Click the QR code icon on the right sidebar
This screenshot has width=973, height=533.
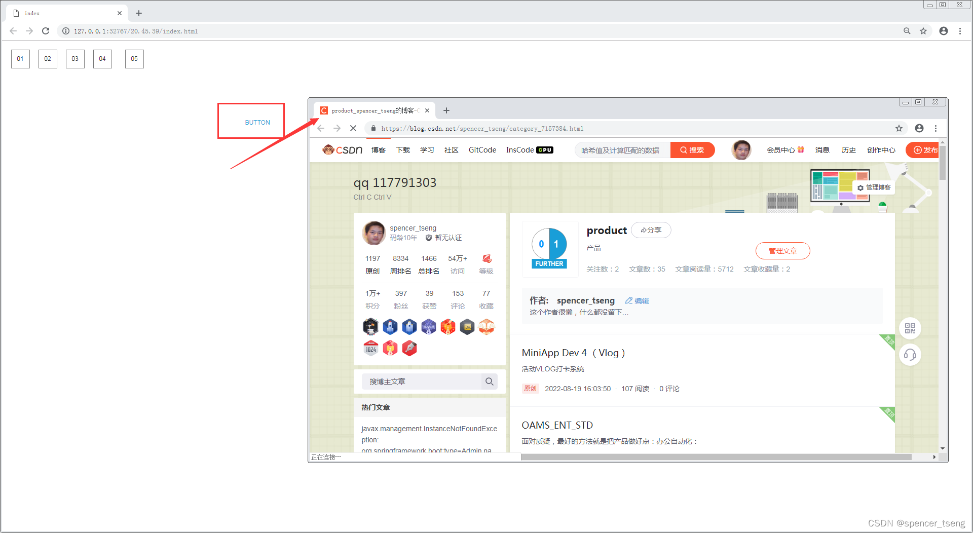point(910,328)
